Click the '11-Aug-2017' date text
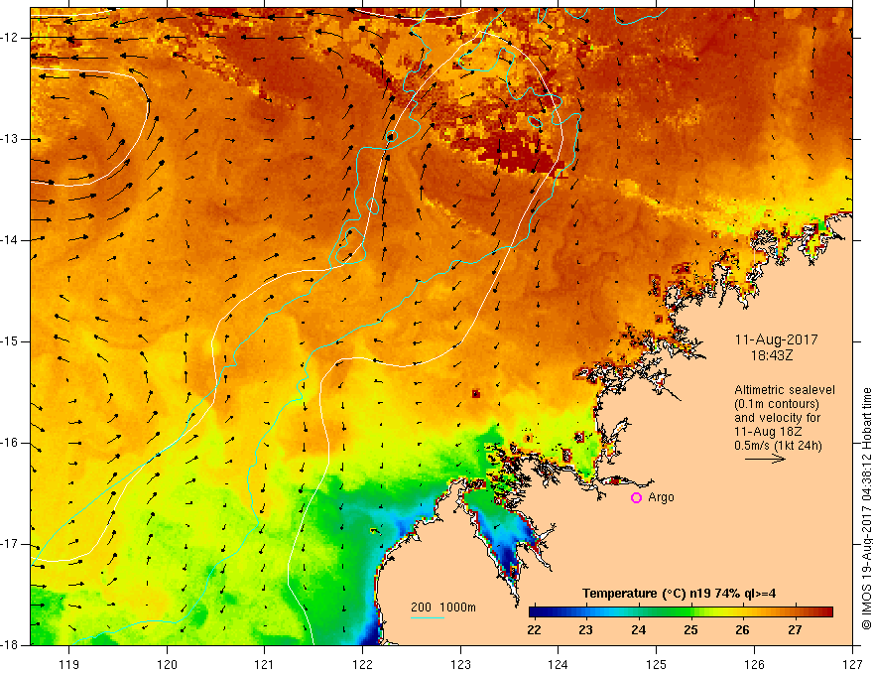 (x=776, y=339)
